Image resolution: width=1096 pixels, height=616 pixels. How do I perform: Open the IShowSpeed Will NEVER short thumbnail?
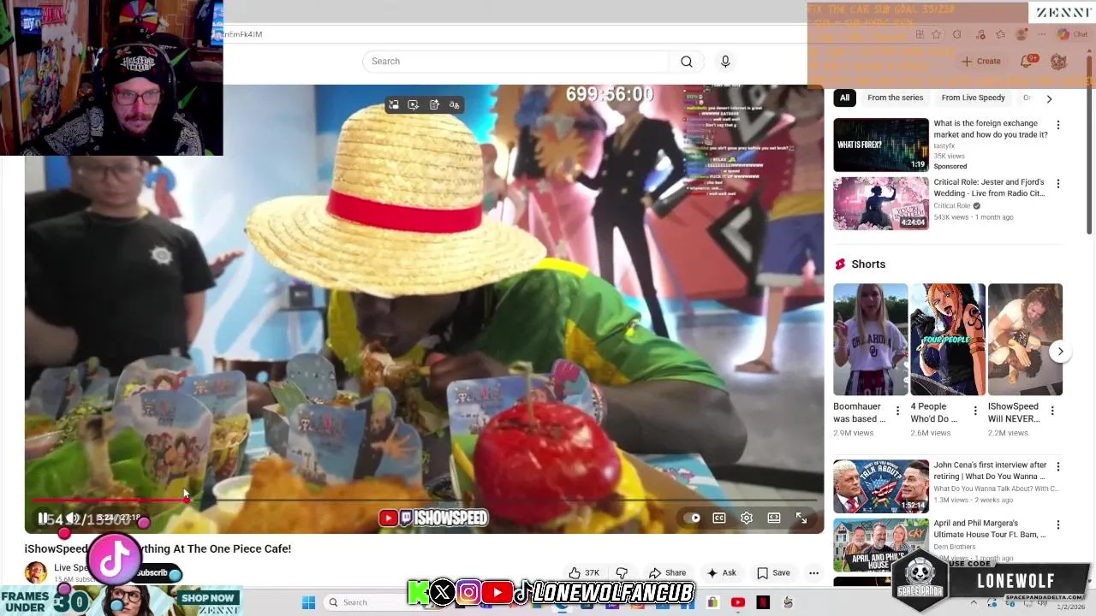pos(1025,340)
